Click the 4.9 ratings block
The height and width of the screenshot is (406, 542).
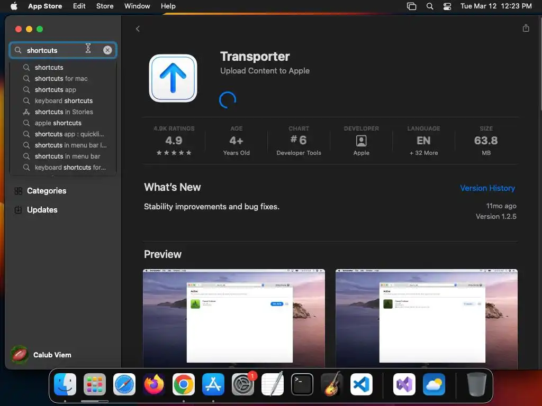coord(174,141)
